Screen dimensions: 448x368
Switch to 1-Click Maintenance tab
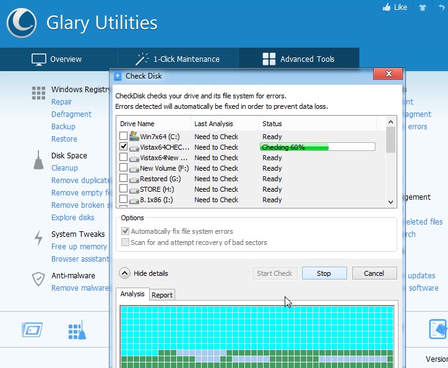(178, 59)
